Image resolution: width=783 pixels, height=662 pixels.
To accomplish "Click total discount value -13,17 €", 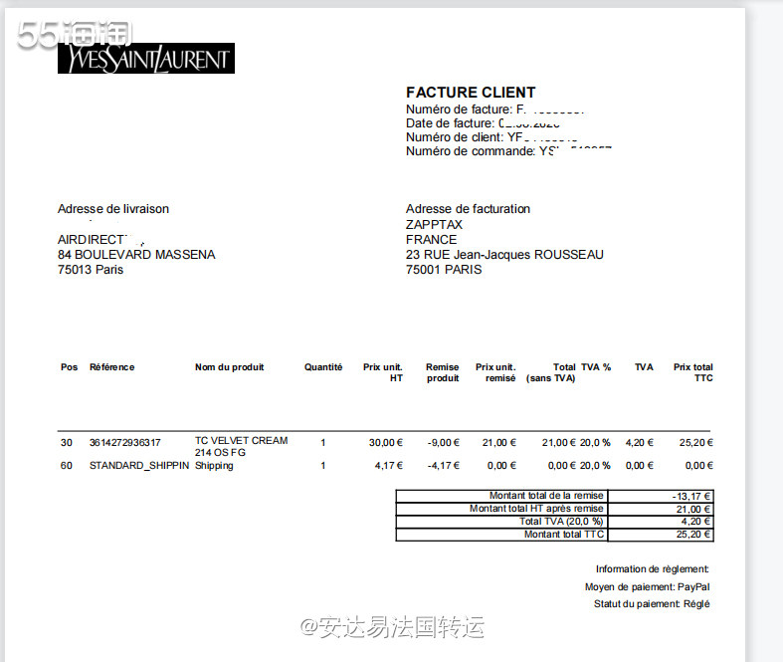I will (x=691, y=497).
